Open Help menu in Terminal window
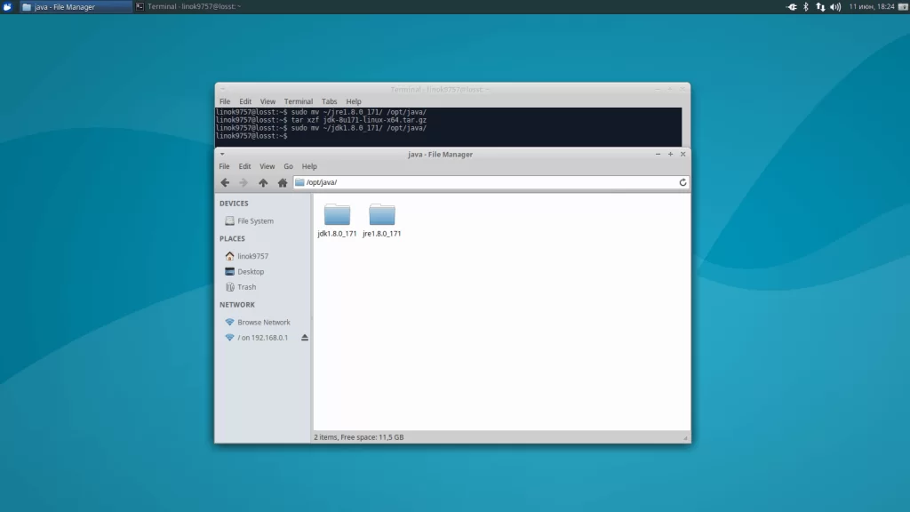This screenshot has height=512, width=910. (x=354, y=101)
